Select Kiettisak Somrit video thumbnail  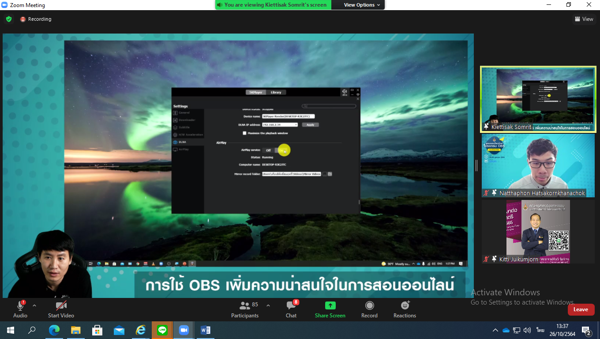point(538,99)
